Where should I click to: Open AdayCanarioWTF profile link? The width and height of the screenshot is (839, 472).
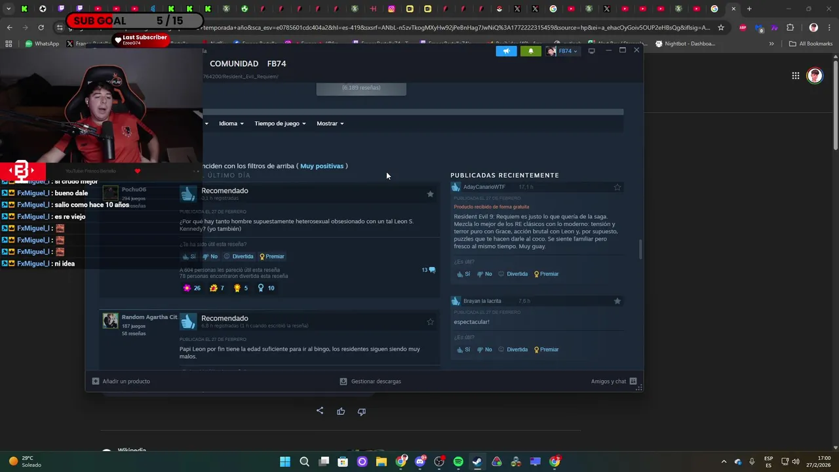tap(484, 187)
